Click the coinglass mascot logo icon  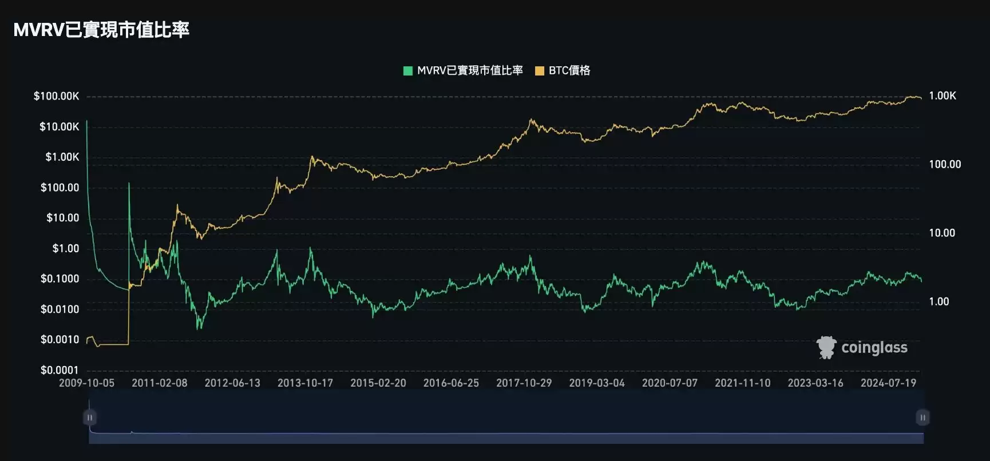[x=826, y=347]
